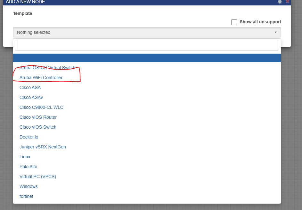Viewport: 302px width, 210px height.
Task: Select the blank highlighted option row
Action: pos(147,58)
